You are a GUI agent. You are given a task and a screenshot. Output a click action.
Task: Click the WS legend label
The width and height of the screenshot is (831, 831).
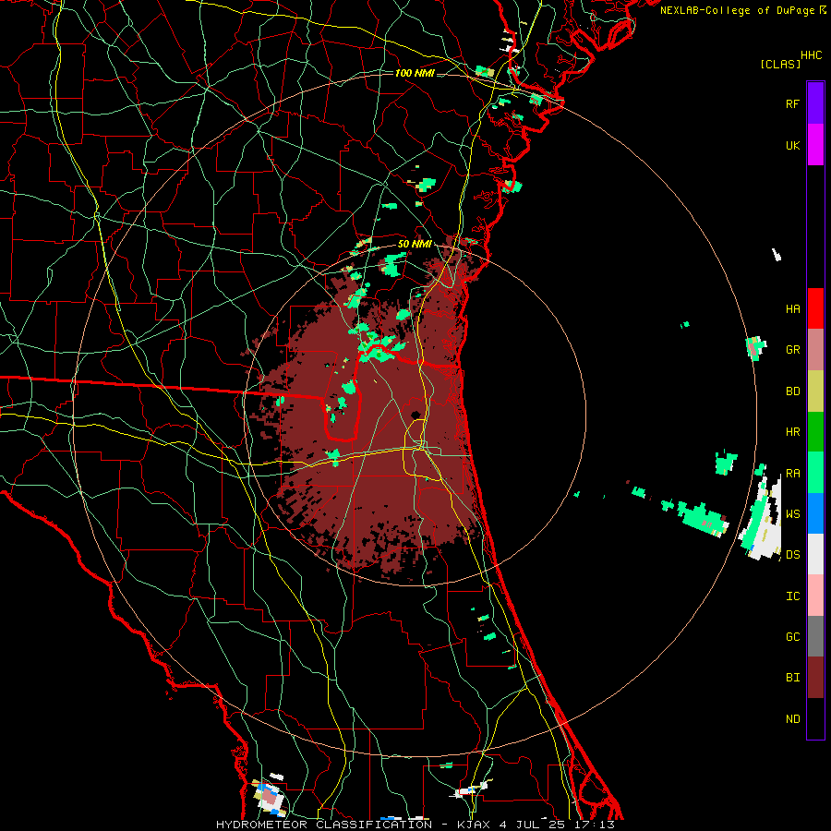792,514
